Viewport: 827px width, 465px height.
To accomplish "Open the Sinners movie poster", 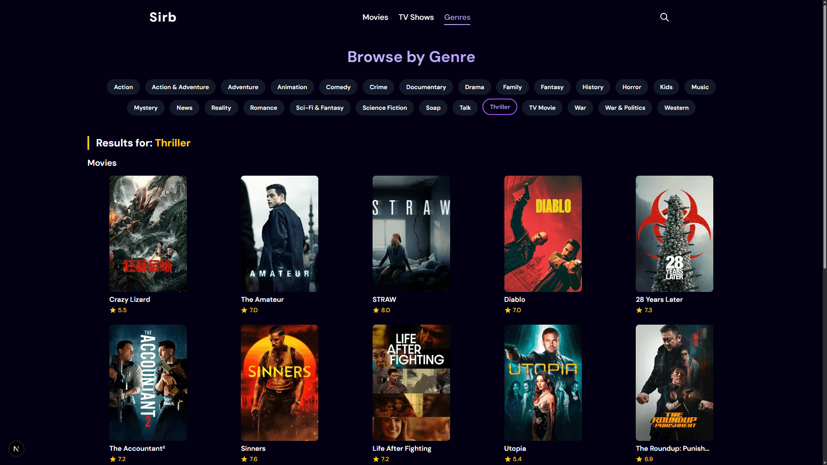I will pyautogui.click(x=280, y=383).
